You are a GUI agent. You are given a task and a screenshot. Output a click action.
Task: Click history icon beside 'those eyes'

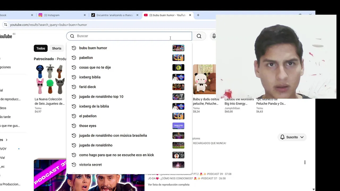[74, 126]
